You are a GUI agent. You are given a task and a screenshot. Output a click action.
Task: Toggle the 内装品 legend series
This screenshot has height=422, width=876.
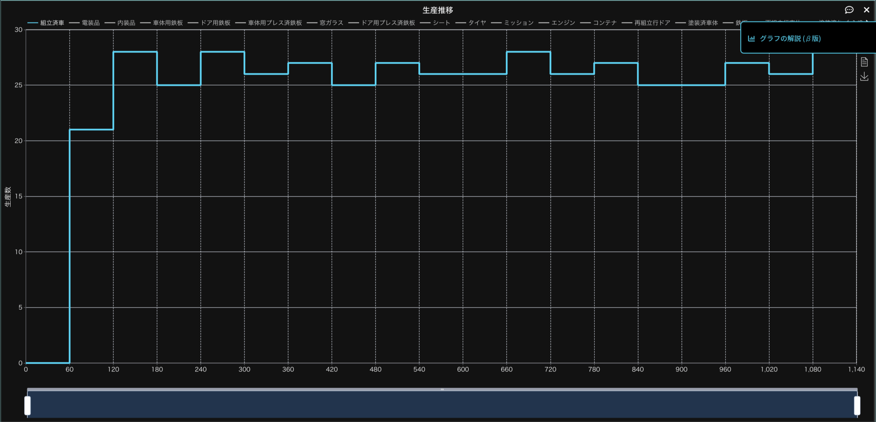click(x=126, y=23)
